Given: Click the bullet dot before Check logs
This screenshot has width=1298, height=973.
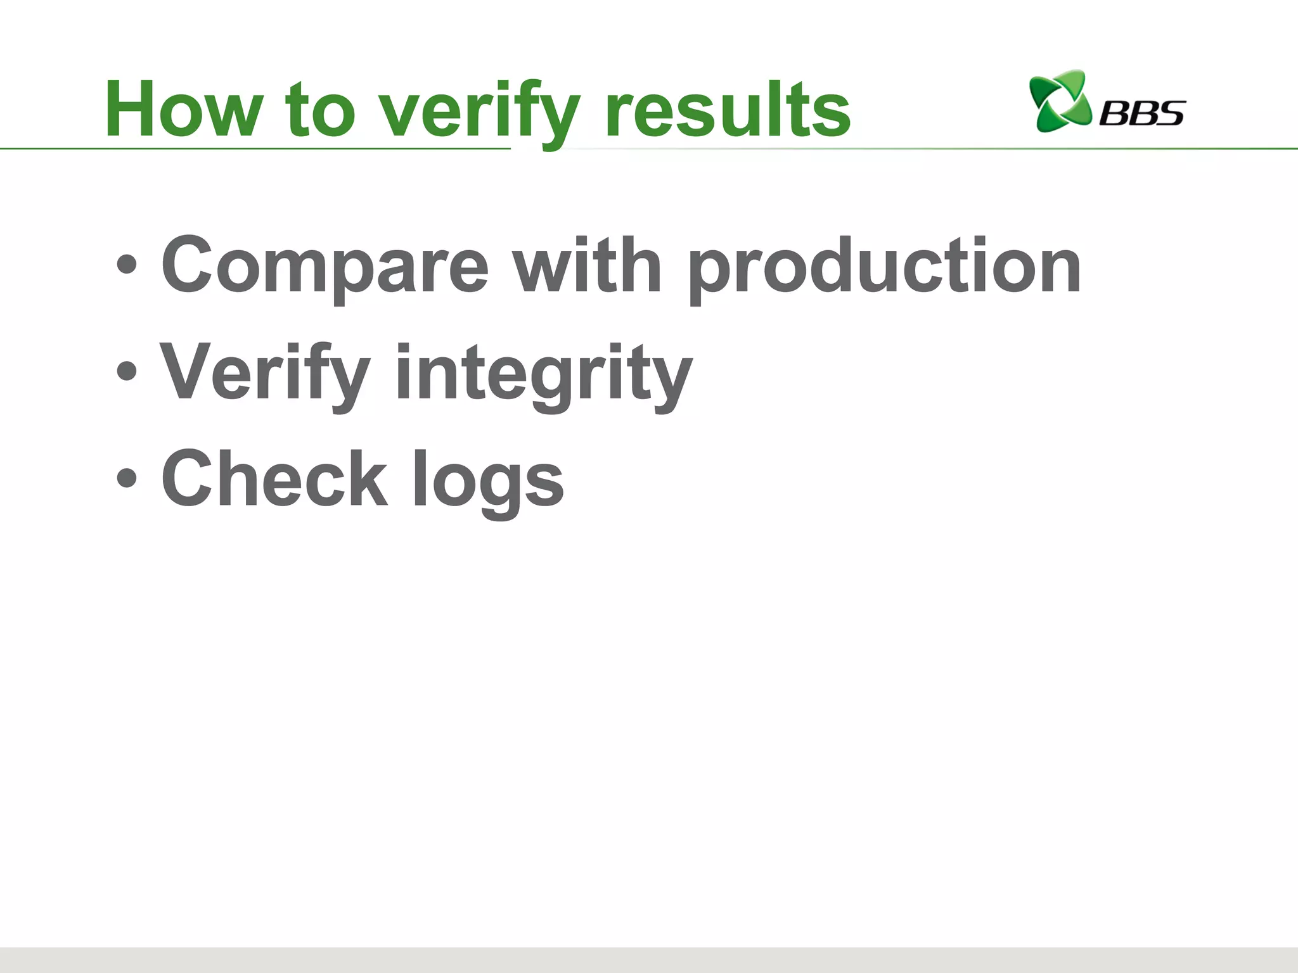Looking at the screenshot, I should coord(127,479).
